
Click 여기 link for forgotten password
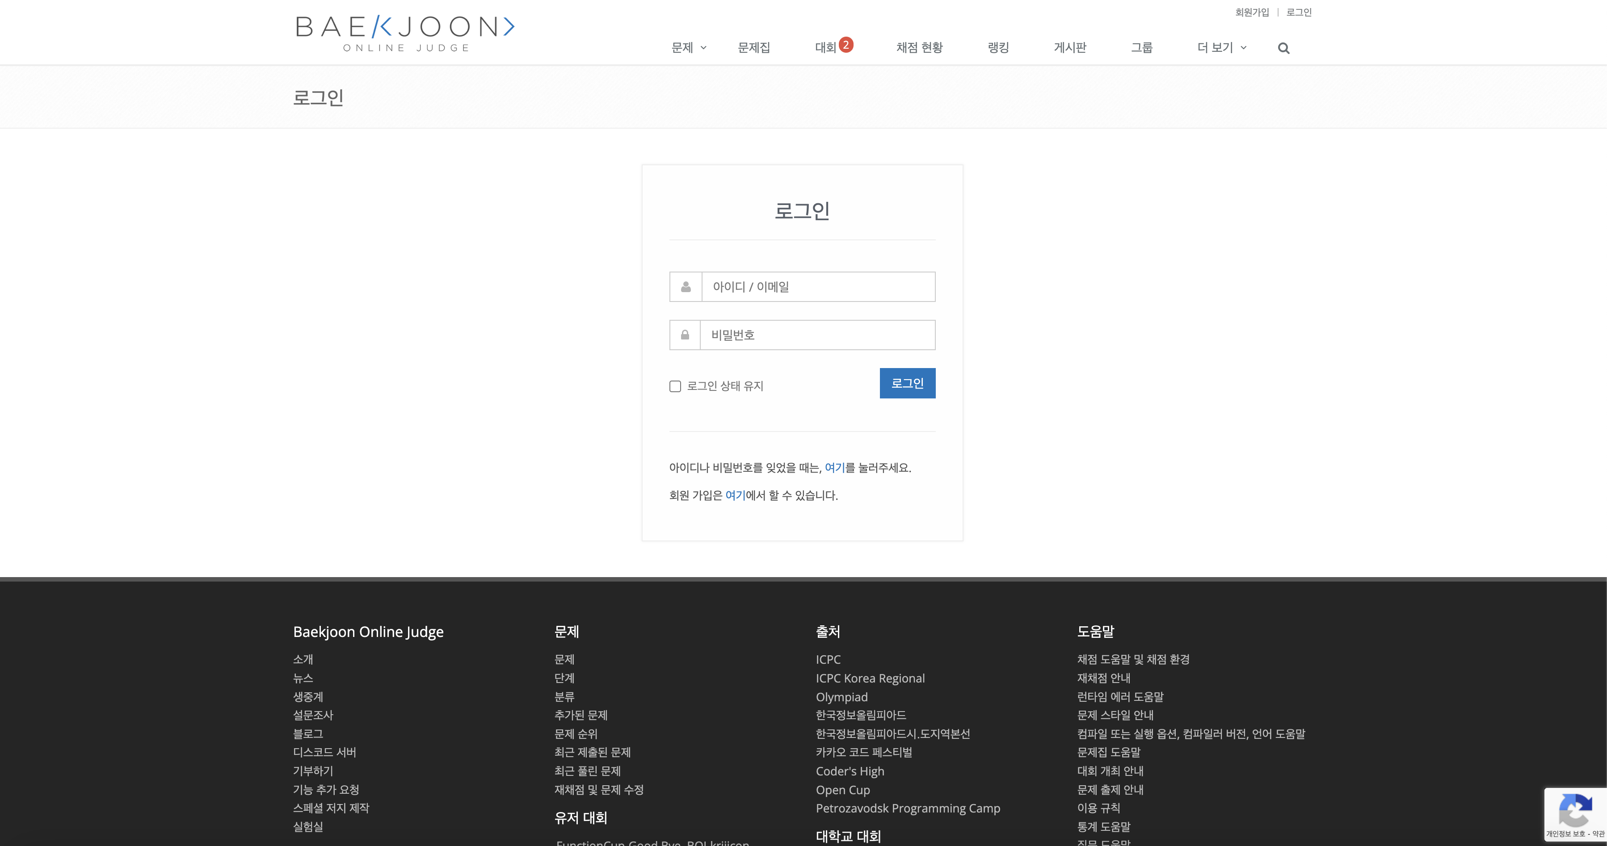[834, 468]
